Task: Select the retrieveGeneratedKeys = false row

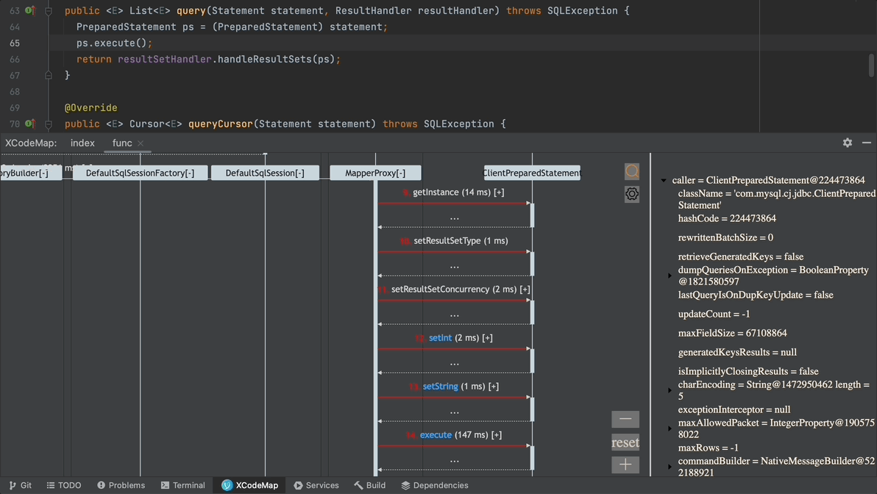Action: 741,257
